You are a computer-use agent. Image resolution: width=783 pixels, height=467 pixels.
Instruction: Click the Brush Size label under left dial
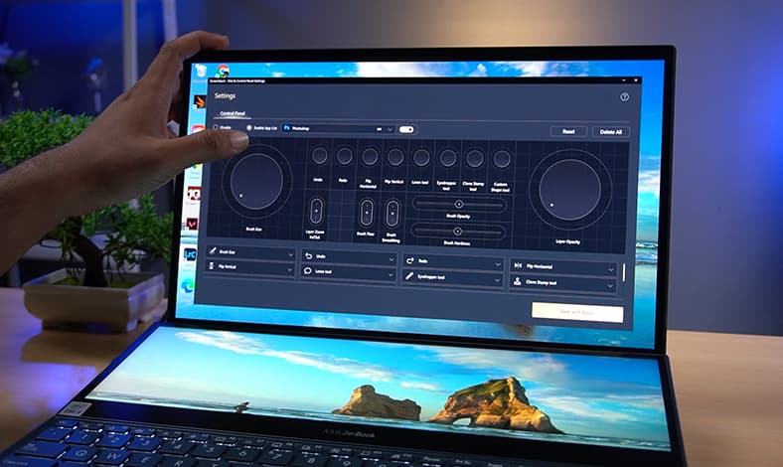click(x=253, y=229)
